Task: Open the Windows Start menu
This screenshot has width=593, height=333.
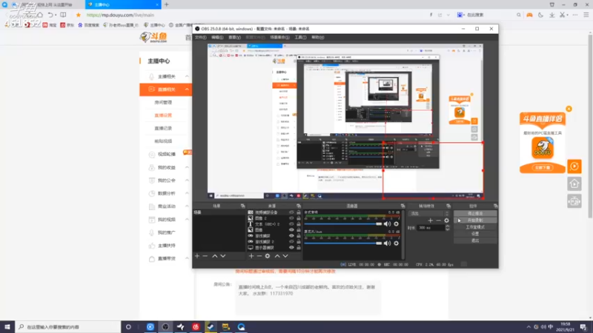Action: click(x=7, y=327)
